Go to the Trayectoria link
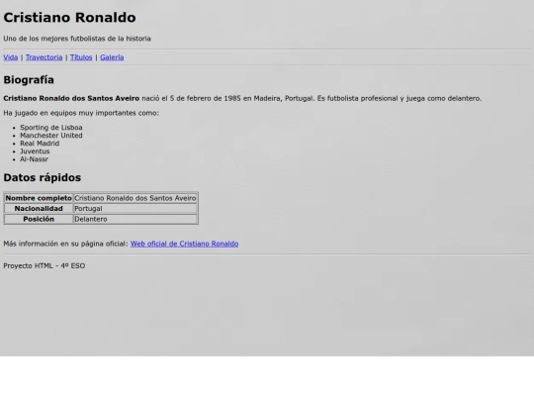Viewport: 534px width, 401px height. tap(44, 57)
